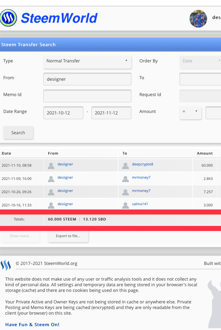
Task: Click sender avatar icon in 2021-10-16 row
Action: point(51,206)
